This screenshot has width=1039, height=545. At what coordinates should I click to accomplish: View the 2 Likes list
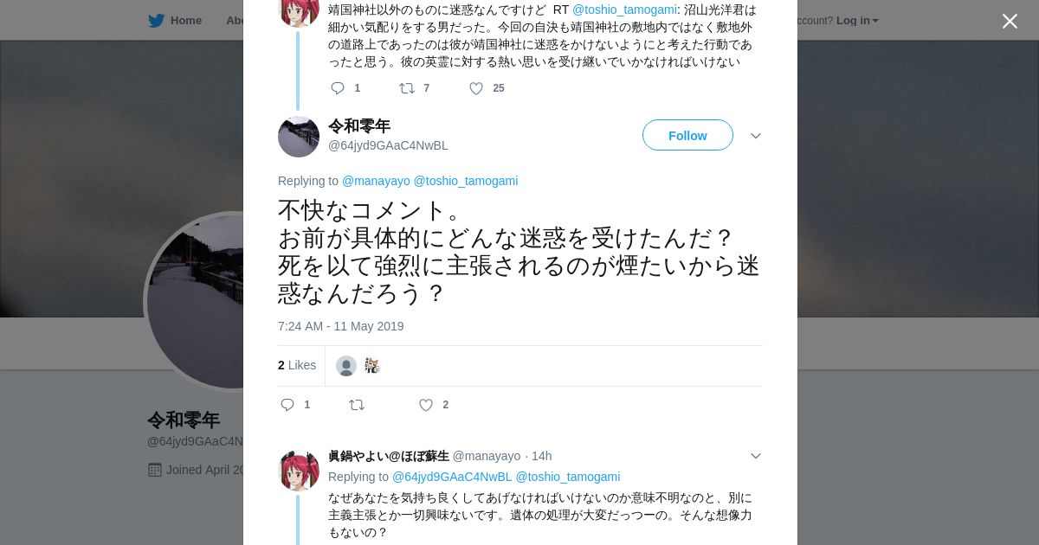297,365
